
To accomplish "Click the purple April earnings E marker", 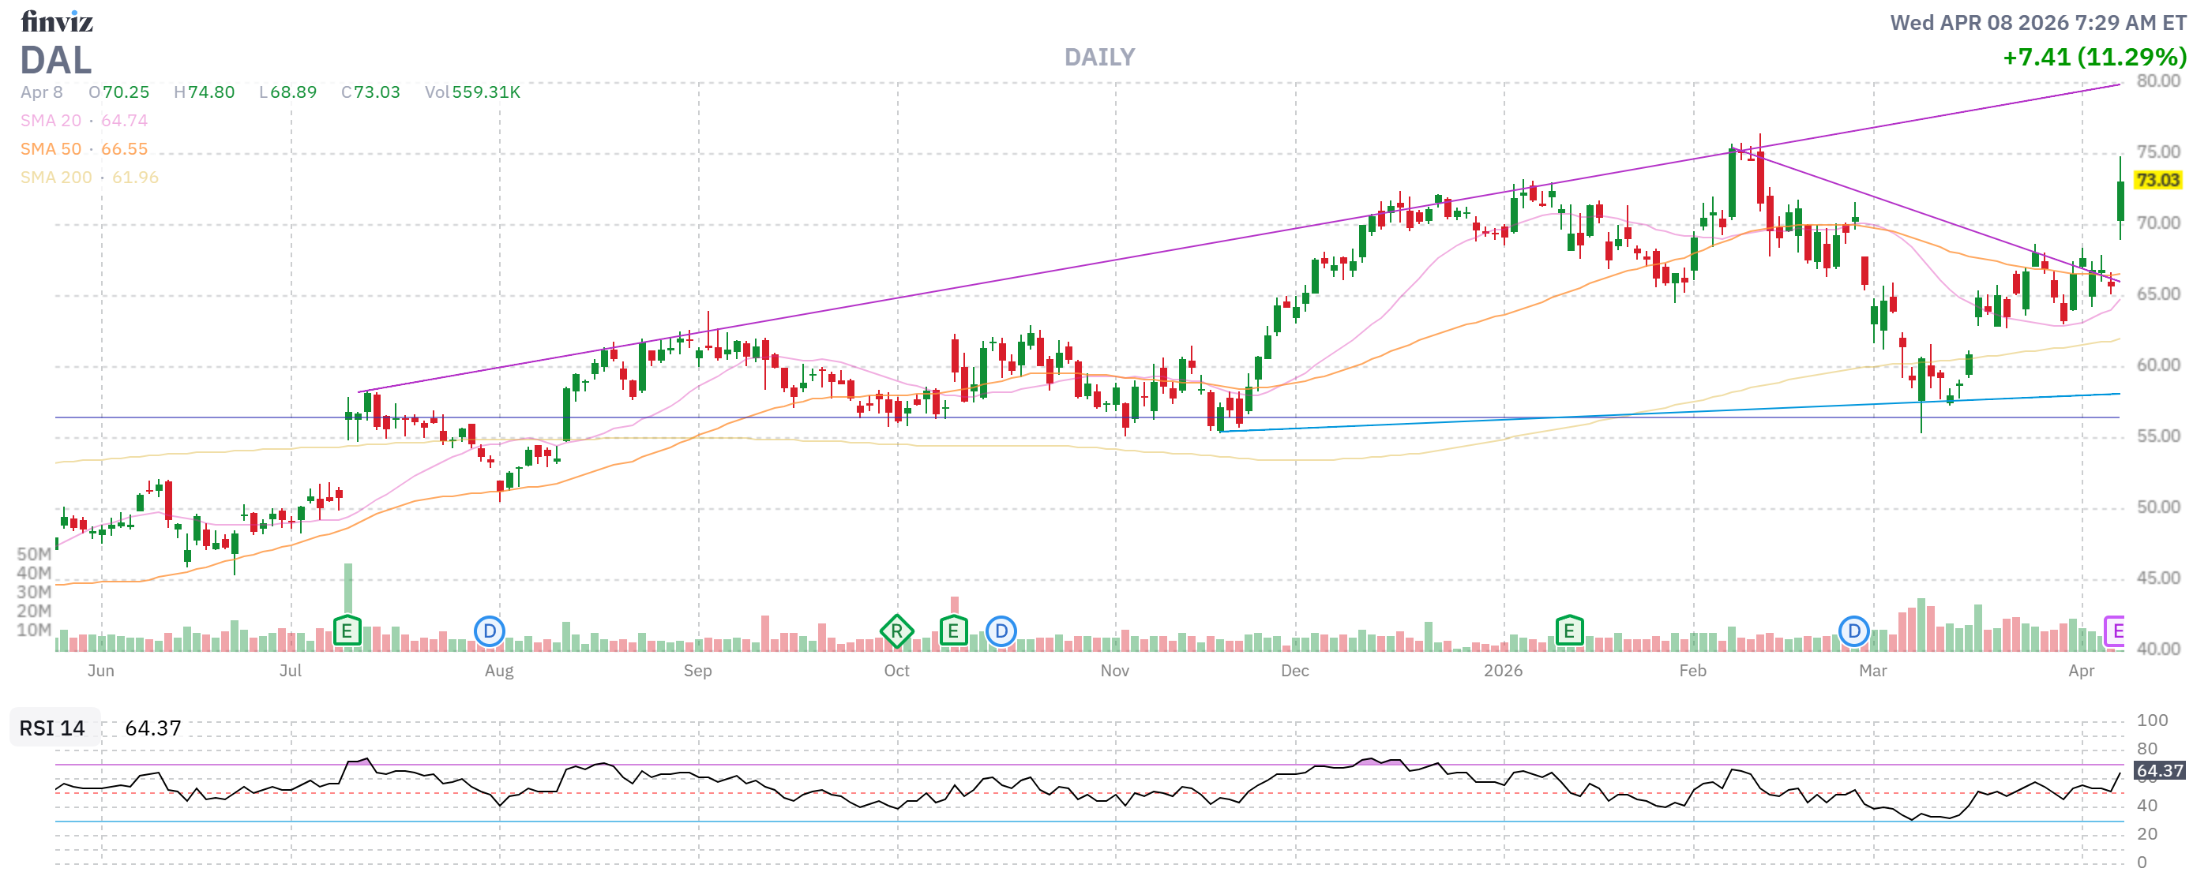I will (2116, 632).
